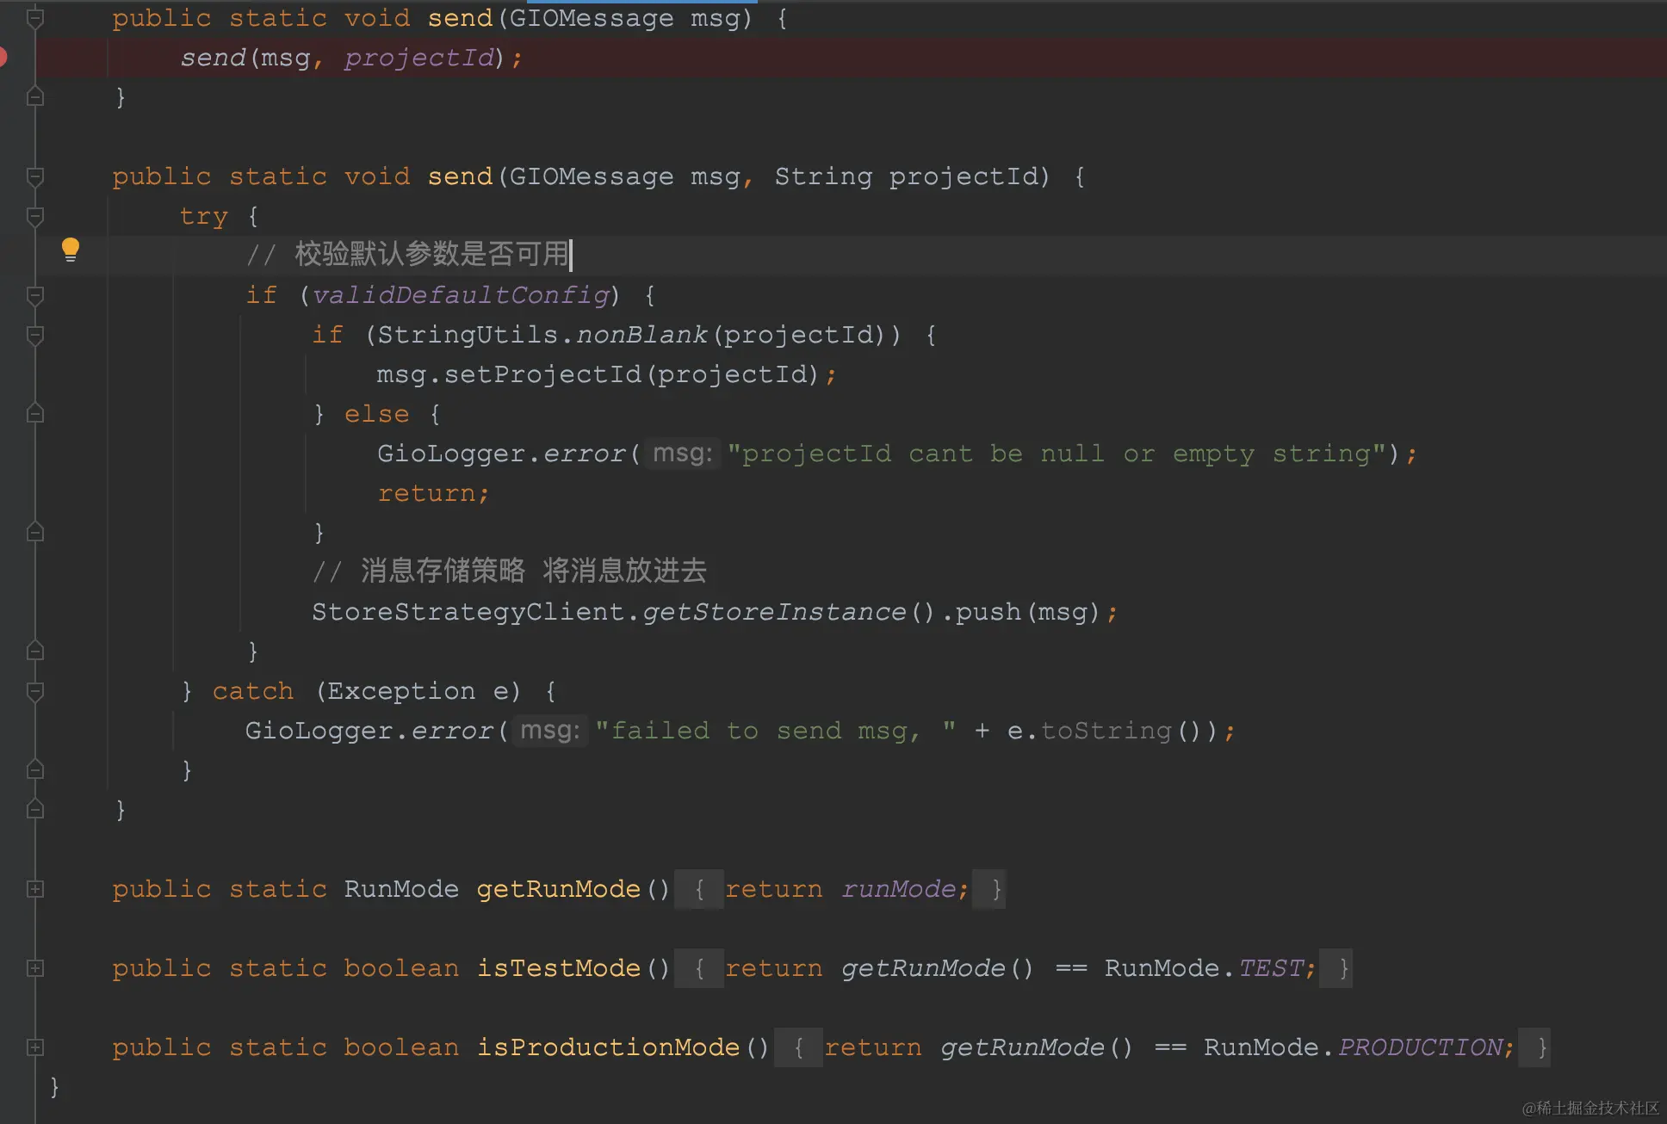Screen dimensions: 1667x1124
Task: Fold the try block using its gutter marker
Action: click(35, 216)
